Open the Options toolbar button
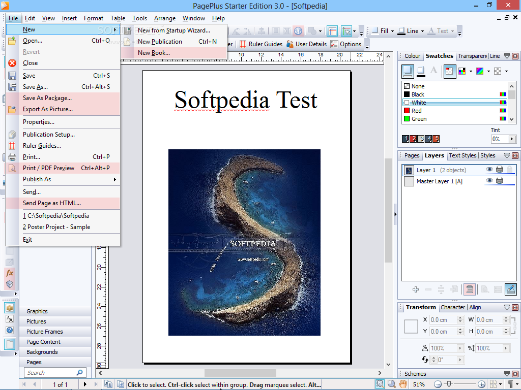521x390 pixels. point(346,44)
